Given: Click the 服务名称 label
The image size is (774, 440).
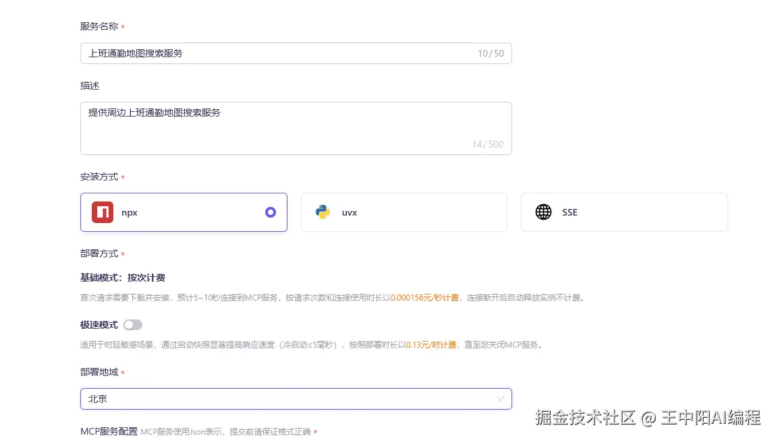Looking at the screenshot, I should [x=99, y=26].
